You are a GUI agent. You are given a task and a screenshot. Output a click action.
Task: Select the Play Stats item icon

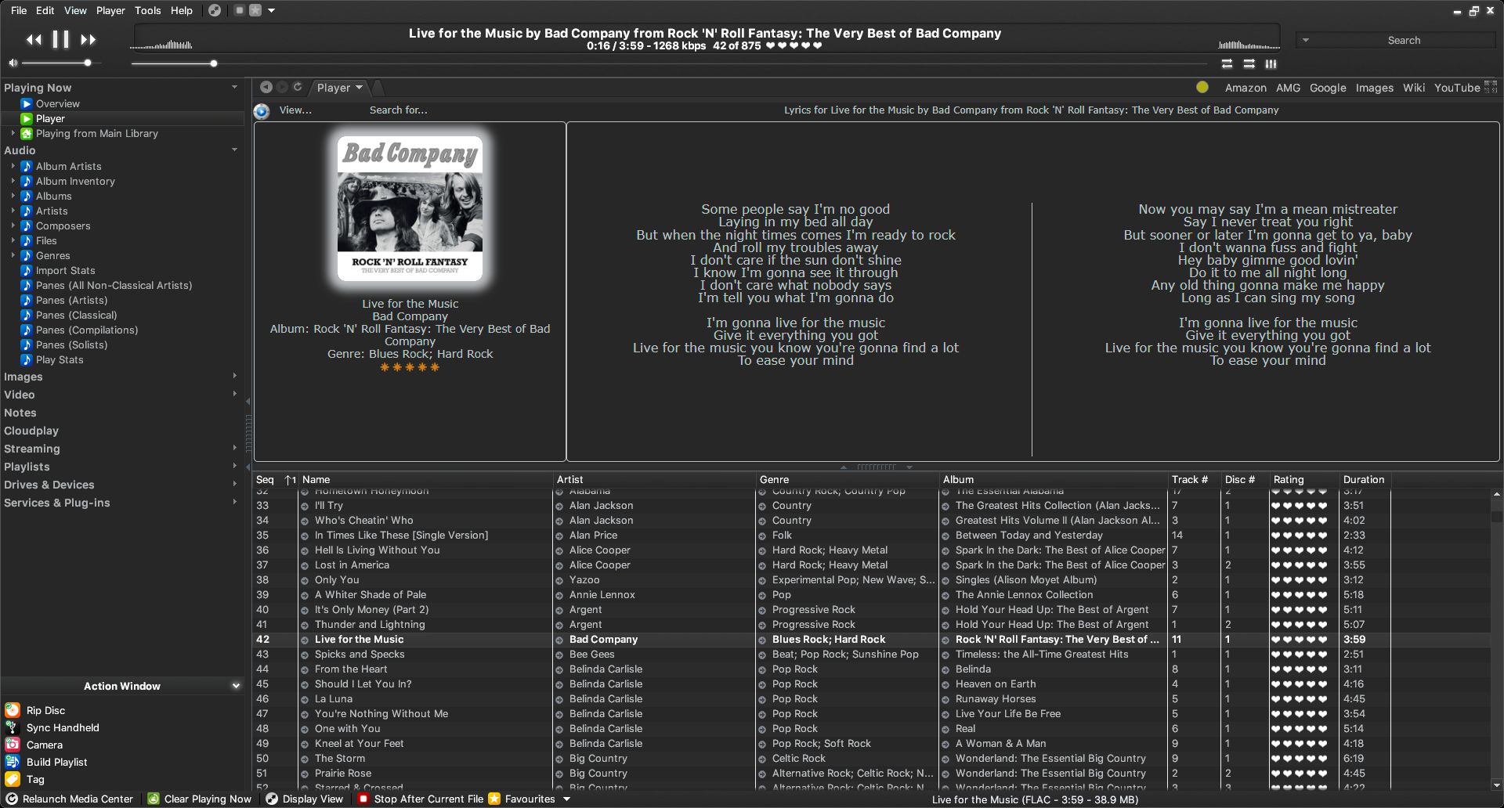click(27, 359)
